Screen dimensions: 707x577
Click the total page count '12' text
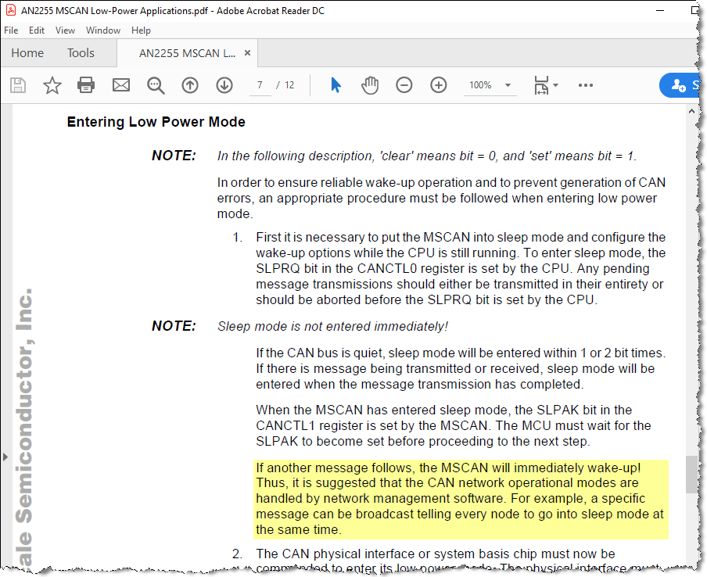point(289,85)
